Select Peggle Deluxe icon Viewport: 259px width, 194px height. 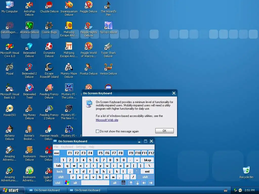click(x=89, y=7)
